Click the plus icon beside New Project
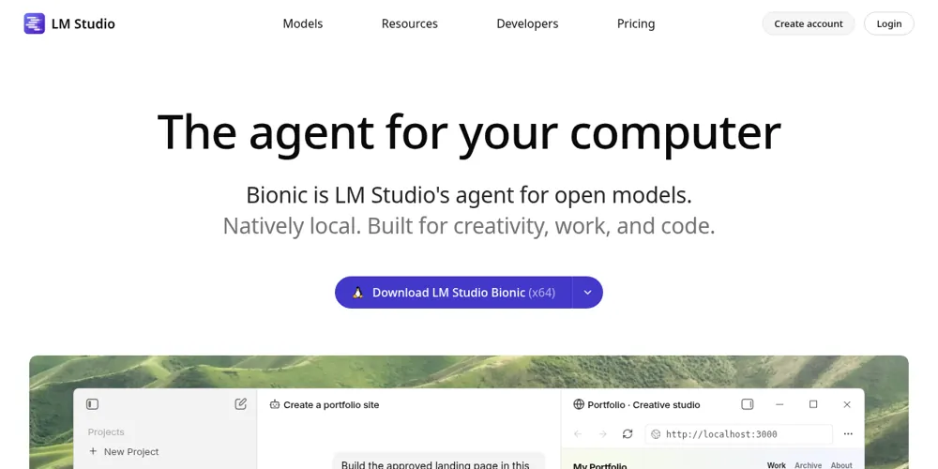 (x=93, y=452)
